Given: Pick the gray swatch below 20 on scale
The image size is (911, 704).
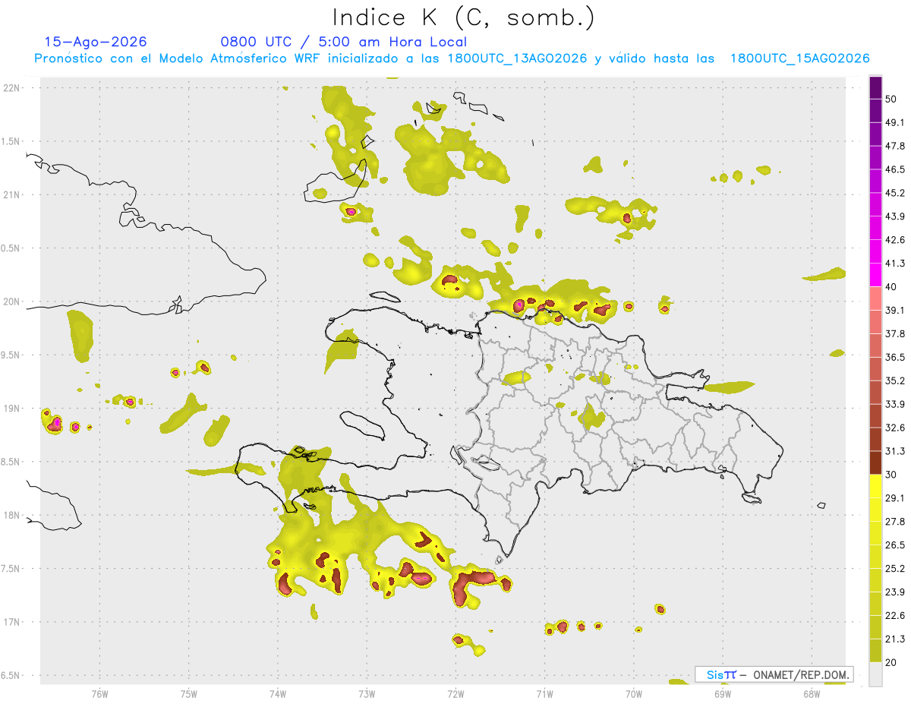Looking at the screenshot, I should click(x=875, y=674).
